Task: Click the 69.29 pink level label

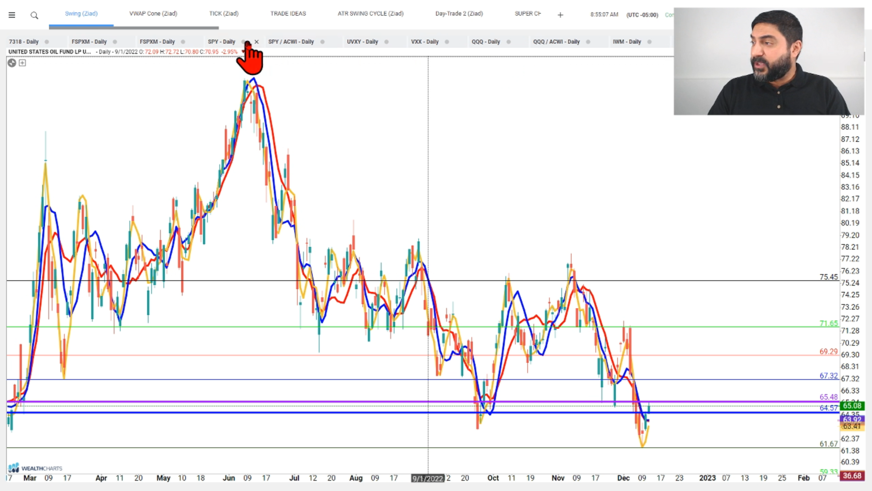Action: click(828, 351)
